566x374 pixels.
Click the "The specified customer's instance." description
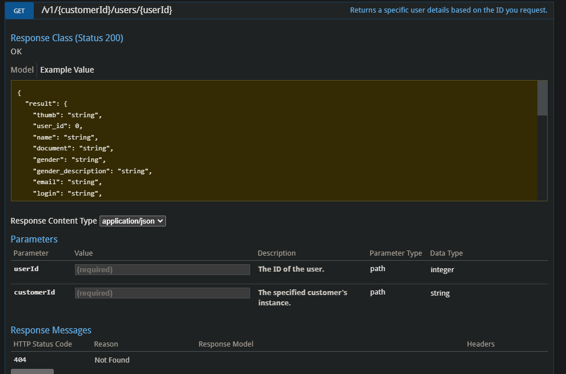coord(303,297)
